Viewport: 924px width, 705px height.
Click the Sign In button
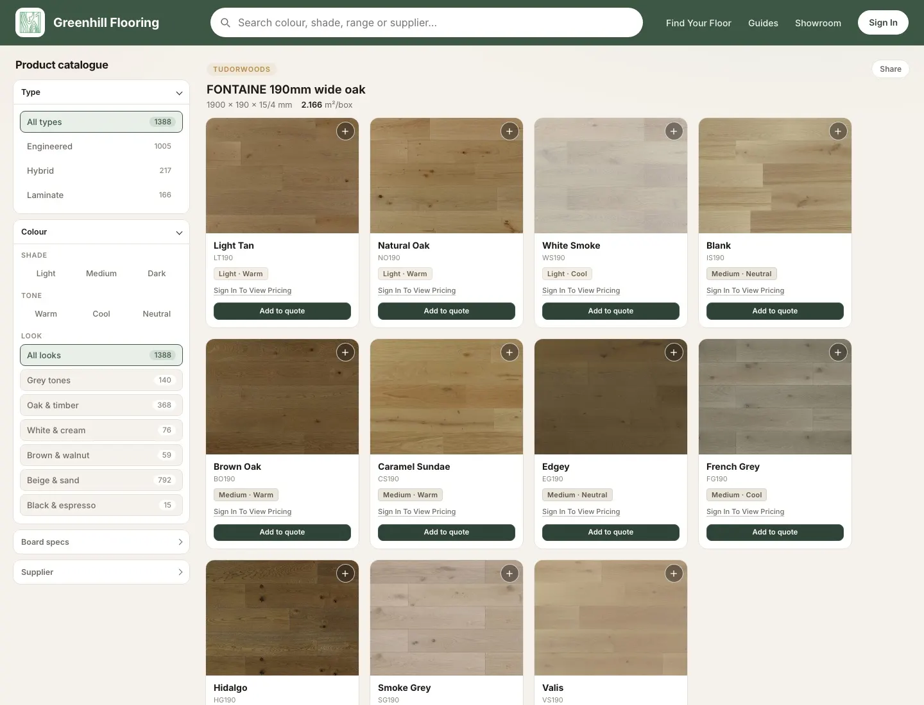883,22
